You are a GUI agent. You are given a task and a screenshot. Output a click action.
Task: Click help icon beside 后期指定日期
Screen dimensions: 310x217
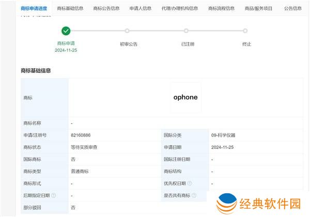(53, 196)
